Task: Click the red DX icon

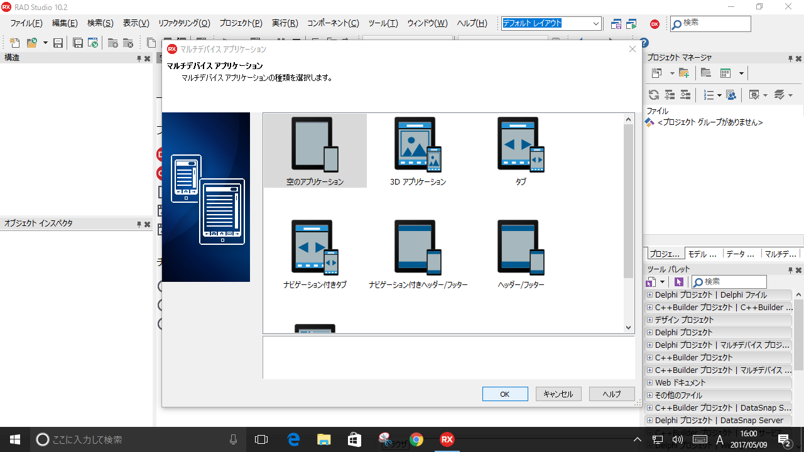Action: (655, 24)
